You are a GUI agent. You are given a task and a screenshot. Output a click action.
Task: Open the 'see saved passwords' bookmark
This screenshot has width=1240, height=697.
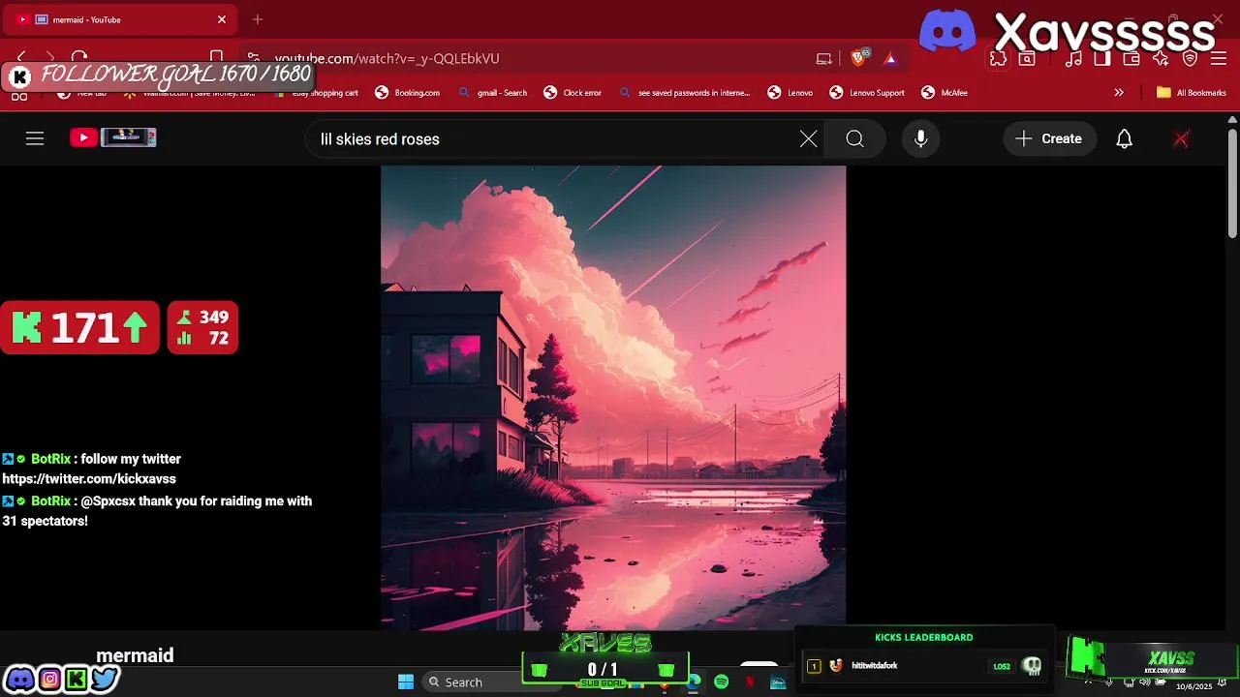pos(684,93)
